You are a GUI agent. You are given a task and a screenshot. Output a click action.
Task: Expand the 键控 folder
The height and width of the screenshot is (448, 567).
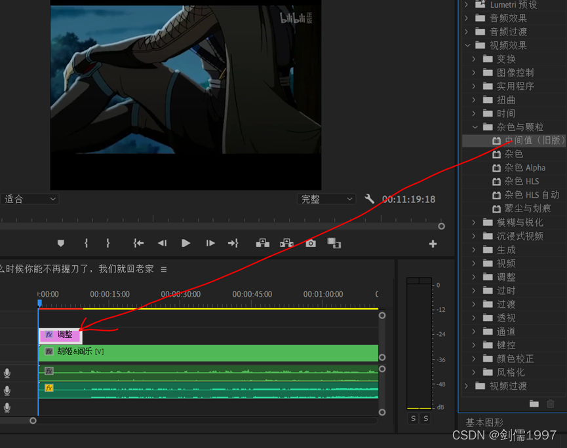point(474,345)
